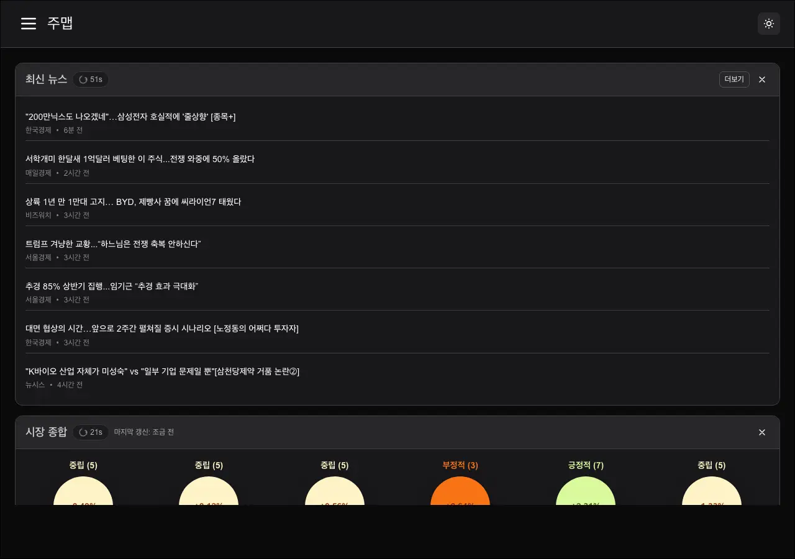This screenshot has width=795, height=559.
Task: Open the K바이오 삼천당제약 거품 논란 article
Action: click(x=162, y=371)
